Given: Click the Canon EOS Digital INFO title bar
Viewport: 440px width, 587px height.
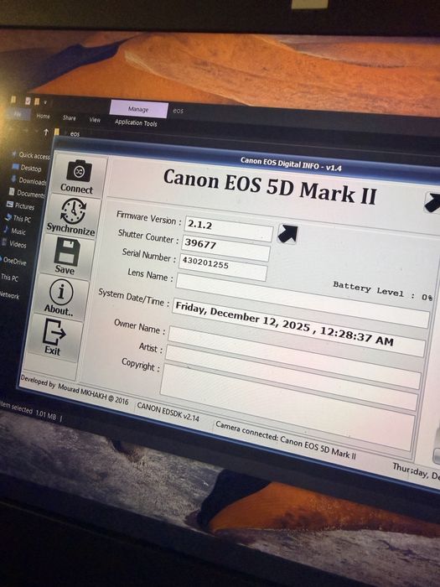Looking at the screenshot, I should click(x=291, y=164).
